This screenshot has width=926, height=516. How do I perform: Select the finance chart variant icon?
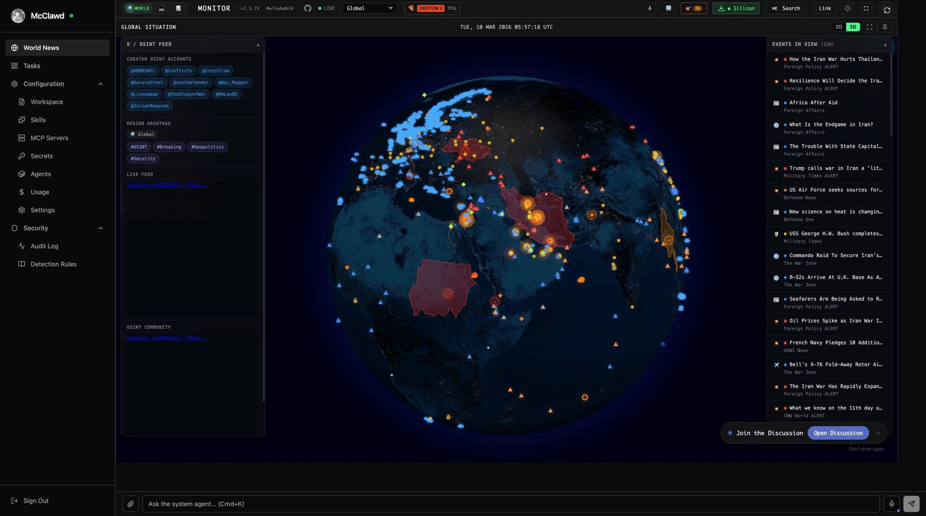[179, 8]
